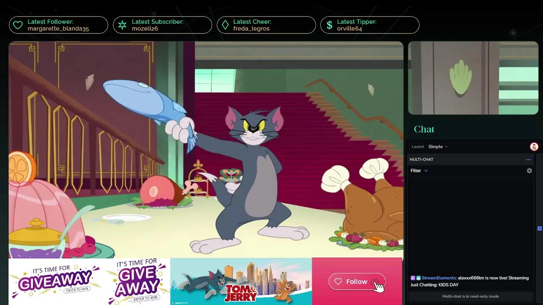
Task: Click latest cheer name freda_legros
Action: (252, 29)
